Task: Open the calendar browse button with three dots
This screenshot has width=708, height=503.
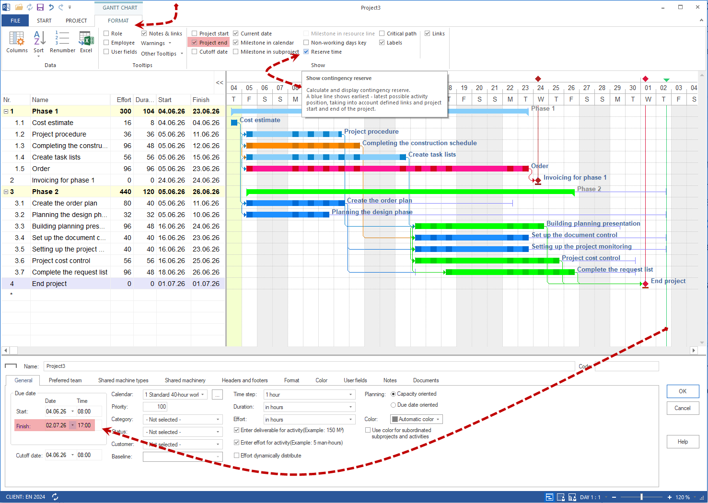Action: pos(217,395)
